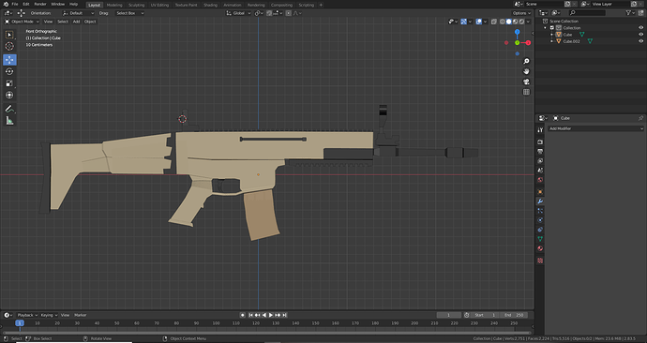Open the Texture properties checker tab
Viewport: 647px width, 343px height.
coord(540,261)
